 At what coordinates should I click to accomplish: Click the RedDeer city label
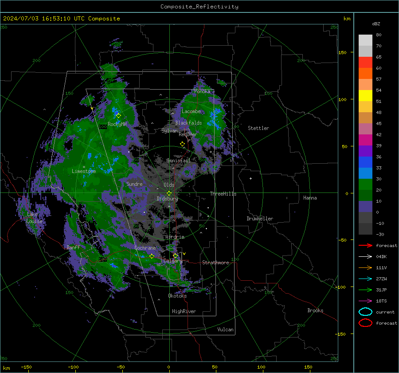tap(188, 134)
